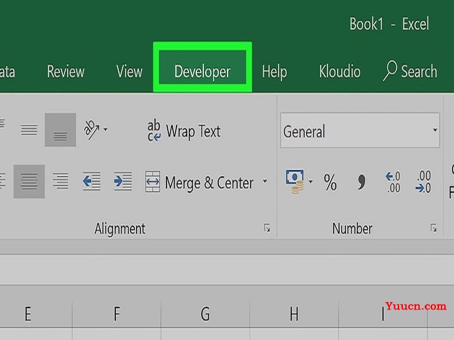Open the Developer tab

[202, 72]
